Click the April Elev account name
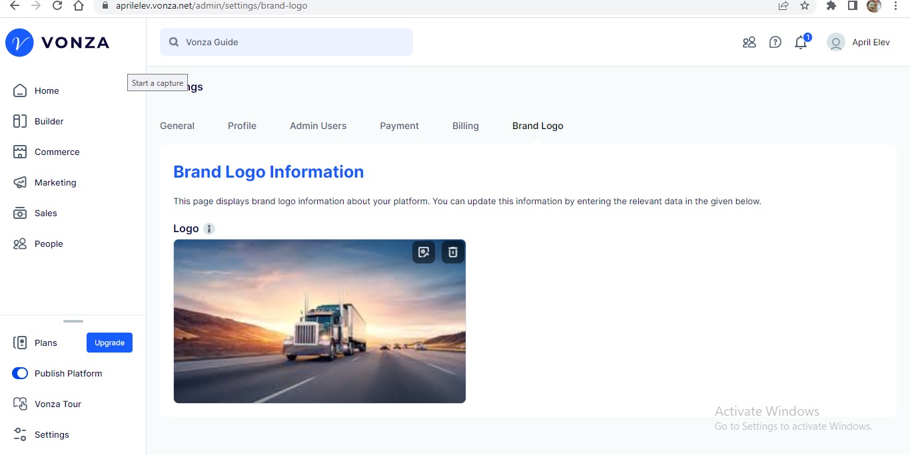This screenshot has height=455, width=910. (x=871, y=43)
